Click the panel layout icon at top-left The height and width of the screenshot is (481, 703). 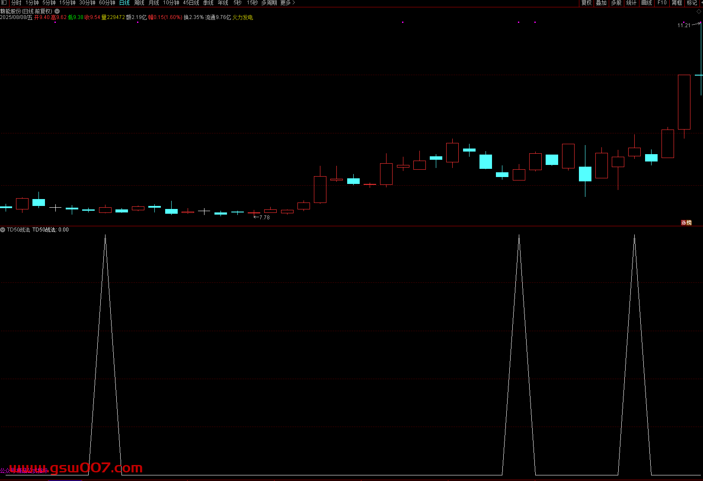(4, 3)
